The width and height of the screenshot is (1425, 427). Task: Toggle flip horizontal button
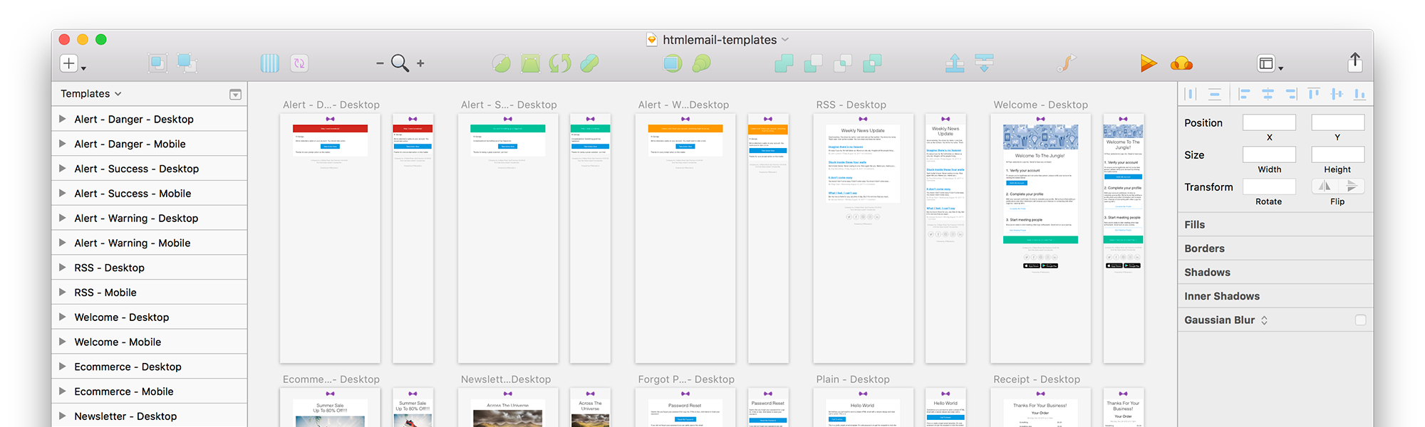point(1325,186)
